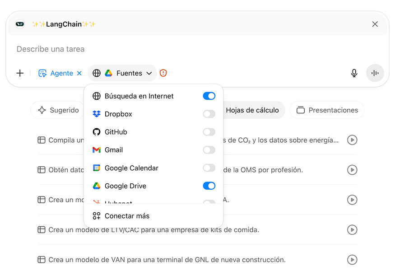395x280 pixels.
Task: Enable the Gmail source toggle
Action: coord(209,150)
